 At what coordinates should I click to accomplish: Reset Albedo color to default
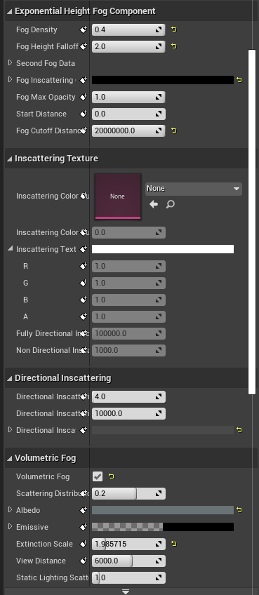[x=239, y=510]
